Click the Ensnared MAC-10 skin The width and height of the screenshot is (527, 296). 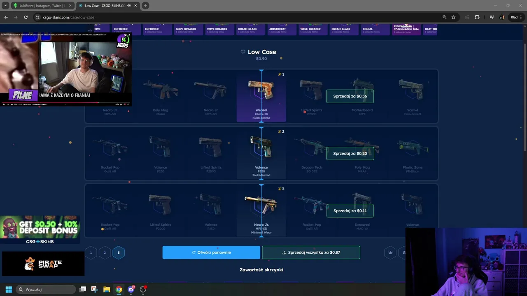362,210
